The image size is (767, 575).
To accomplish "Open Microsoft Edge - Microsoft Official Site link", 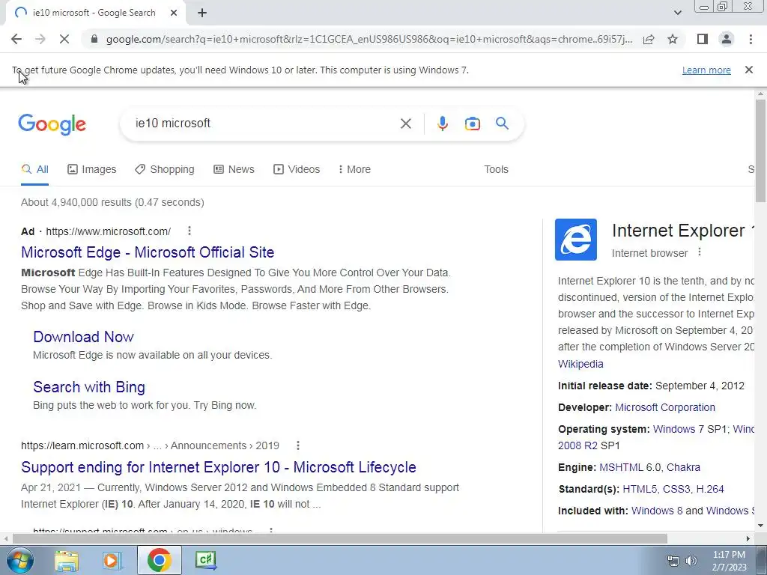I will point(148,252).
